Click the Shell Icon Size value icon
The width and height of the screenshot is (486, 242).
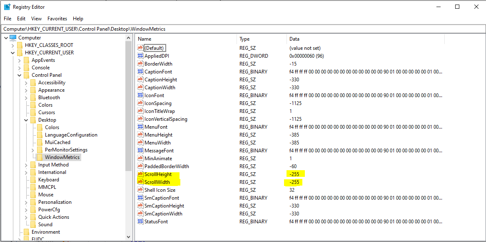pos(140,190)
